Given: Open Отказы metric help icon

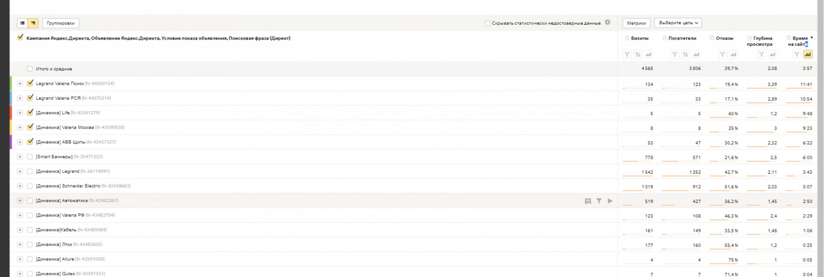Looking at the screenshot, I should point(712,38).
